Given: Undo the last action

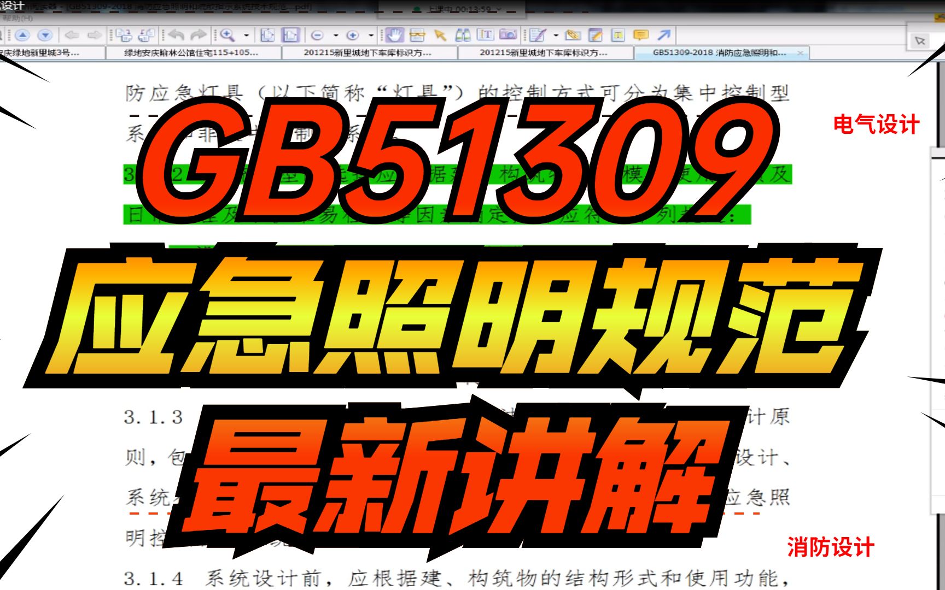Looking at the screenshot, I should pyautogui.click(x=176, y=36).
